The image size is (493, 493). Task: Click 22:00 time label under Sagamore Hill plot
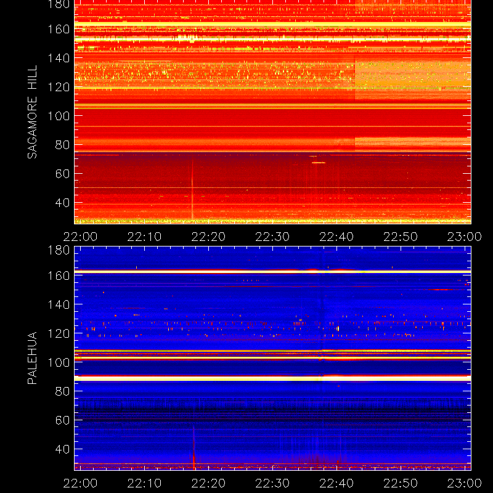coord(81,237)
